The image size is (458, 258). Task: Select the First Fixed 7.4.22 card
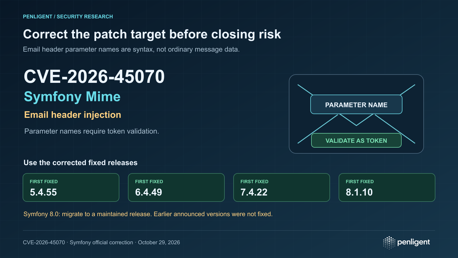[282, 187]
